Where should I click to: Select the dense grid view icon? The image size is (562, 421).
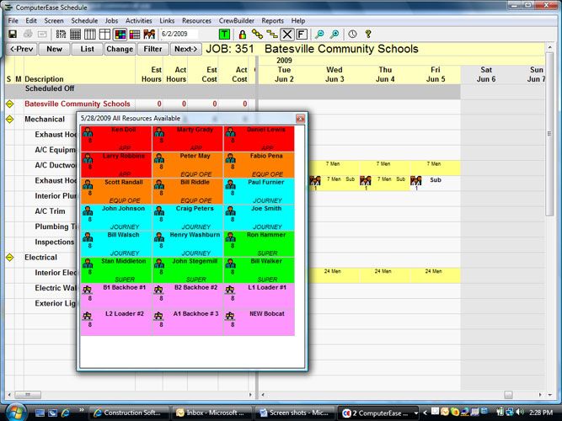click(75, 34)
